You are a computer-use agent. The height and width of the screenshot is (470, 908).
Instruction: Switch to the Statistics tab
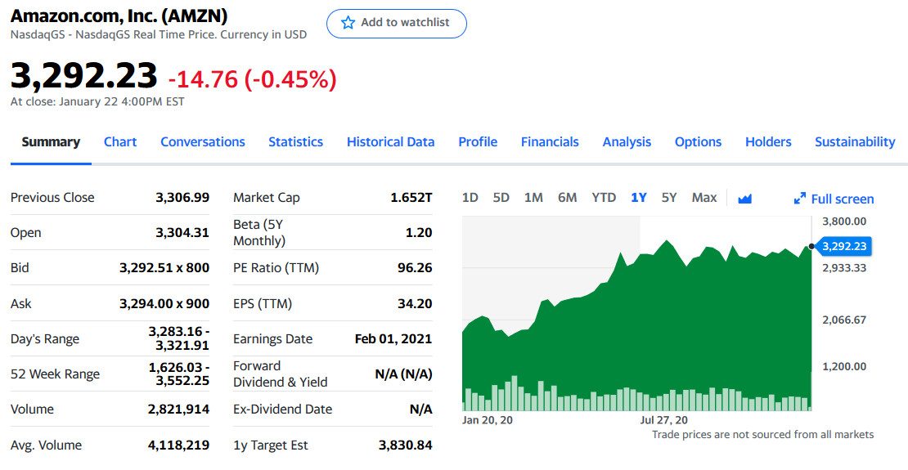click(x=295, y=141)
